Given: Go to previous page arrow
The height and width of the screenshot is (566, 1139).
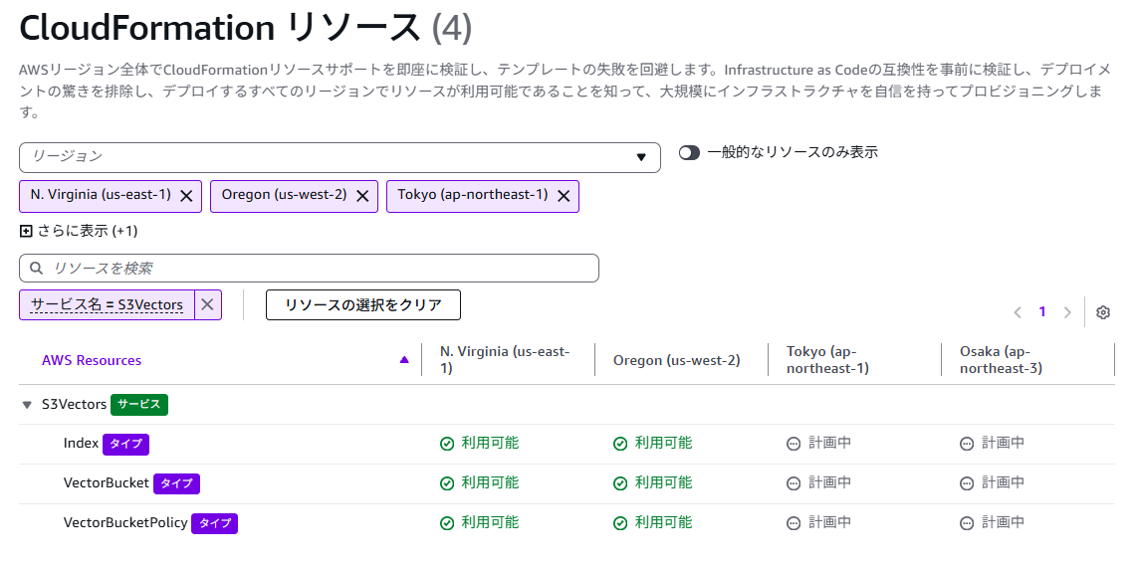Looking at the screenshot, I should (x=1018, y=312).
